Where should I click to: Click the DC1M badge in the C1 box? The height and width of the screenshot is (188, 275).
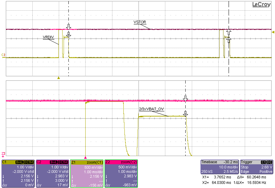click(29, 162)
